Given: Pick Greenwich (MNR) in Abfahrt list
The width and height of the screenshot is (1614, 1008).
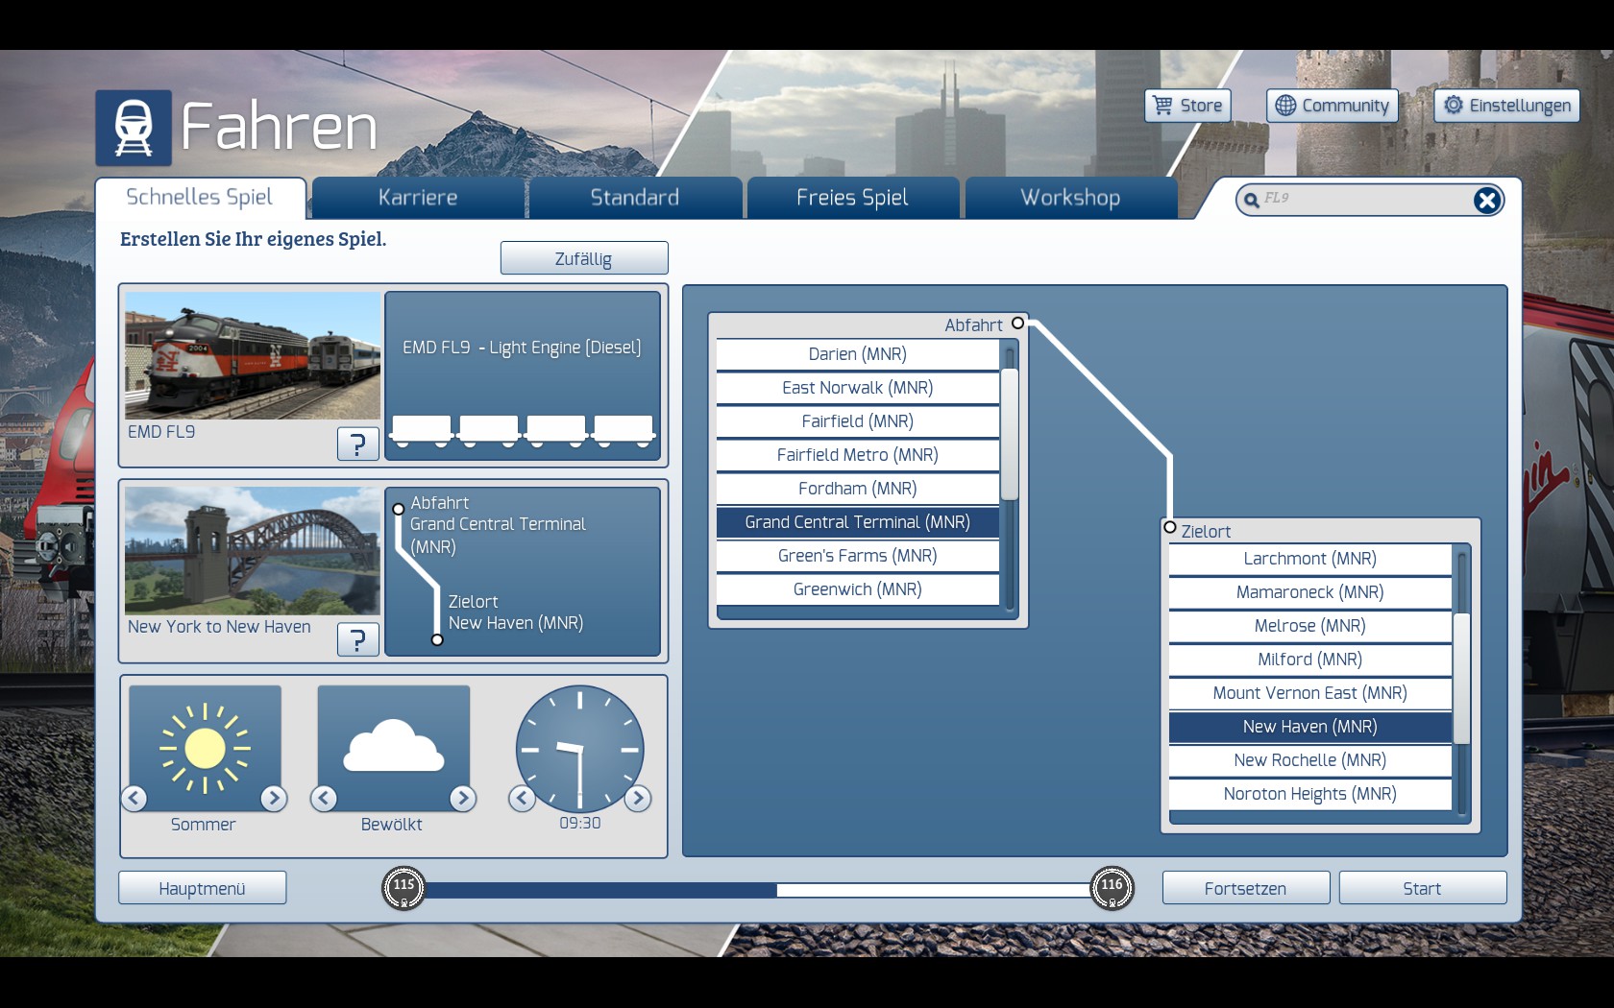Looking at the screenshot, I should (x=857, y=589).
